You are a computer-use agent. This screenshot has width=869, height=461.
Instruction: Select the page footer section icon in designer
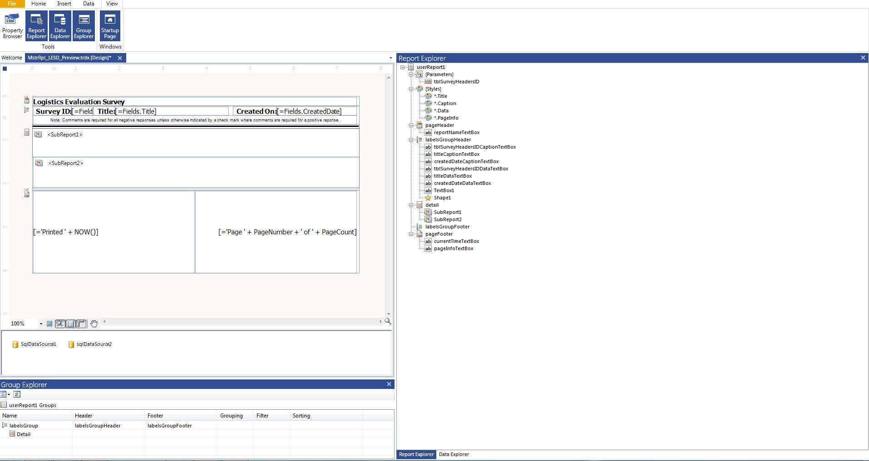pos(27,194)
